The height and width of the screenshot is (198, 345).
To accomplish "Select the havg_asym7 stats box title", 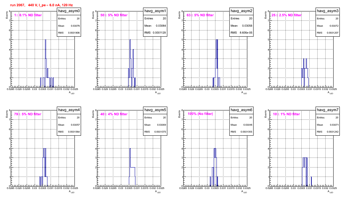I will 328,110.
